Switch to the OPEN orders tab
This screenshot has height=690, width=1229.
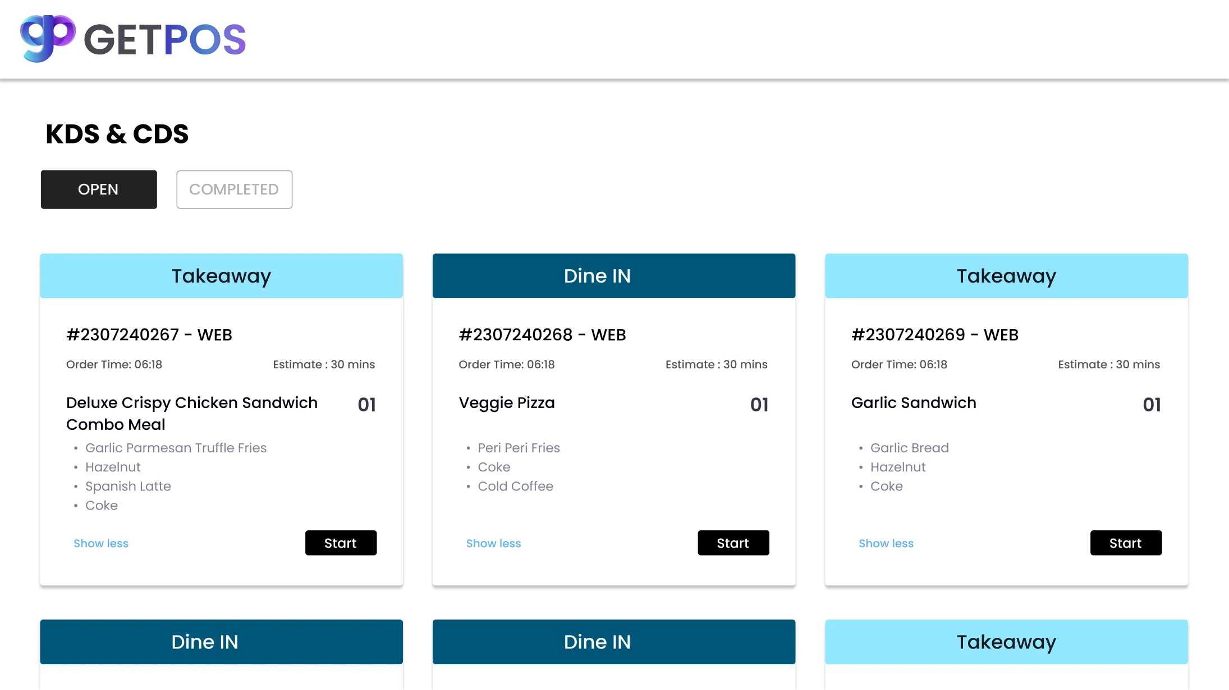[99, 189]
